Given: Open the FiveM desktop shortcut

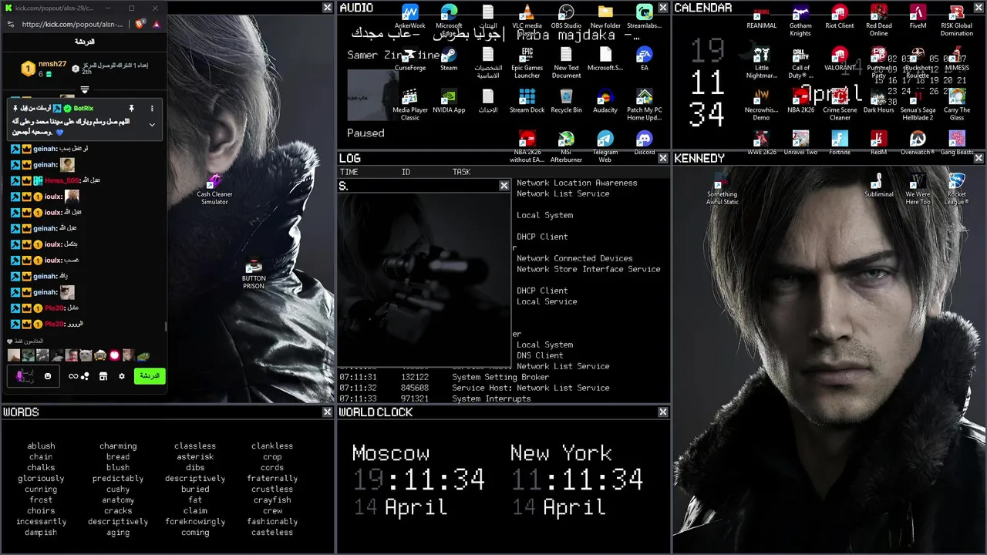Looking at the screenshot, I should coord(918,17).
